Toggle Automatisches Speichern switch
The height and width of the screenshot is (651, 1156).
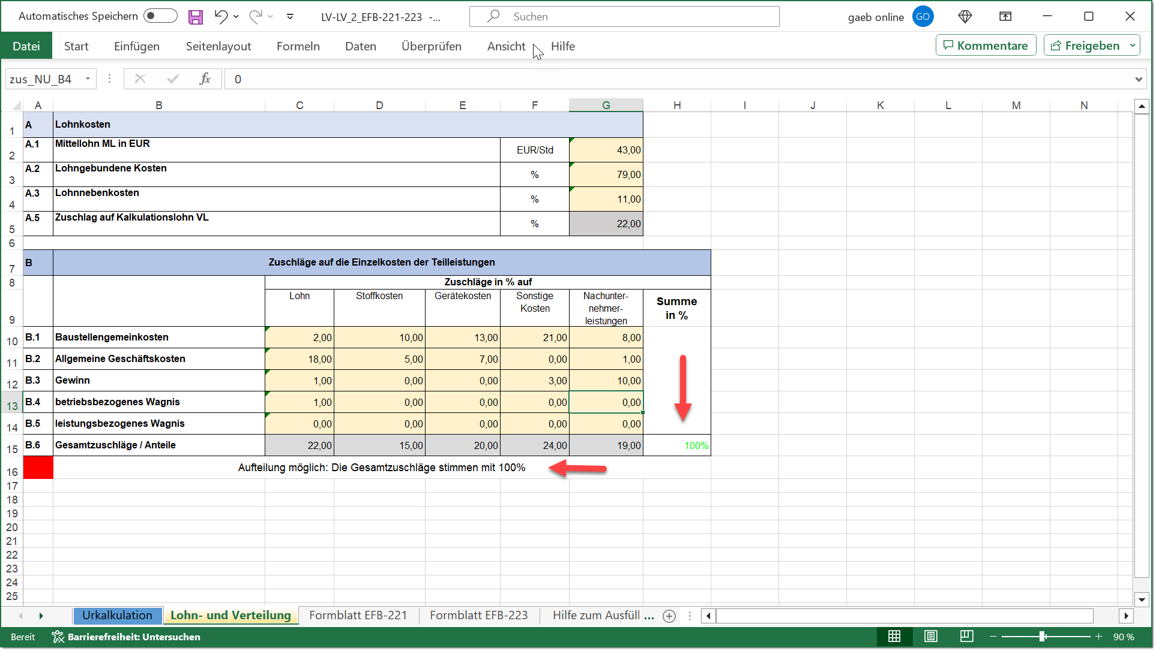(160, 16)
